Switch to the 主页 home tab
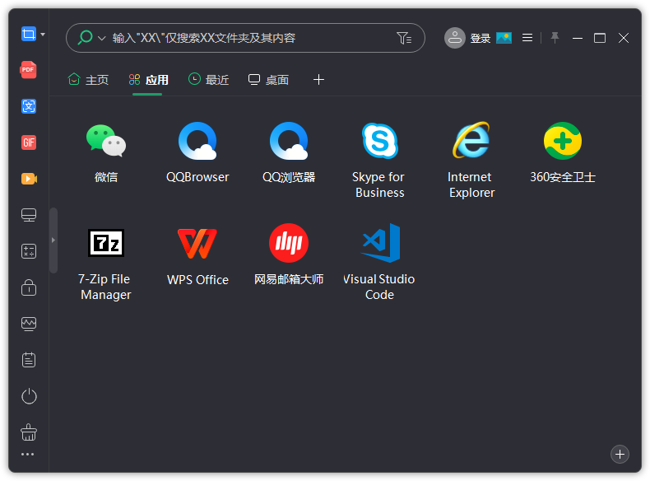The image size is (650, 481). [88, 79]
